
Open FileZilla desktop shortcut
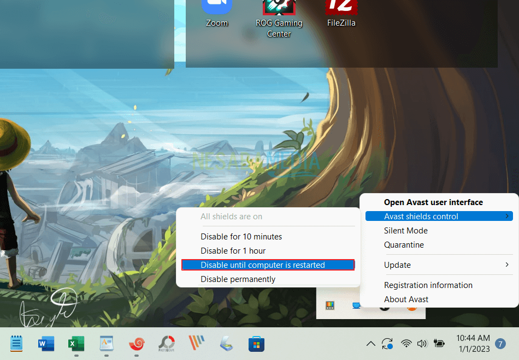tap(341, 14)
